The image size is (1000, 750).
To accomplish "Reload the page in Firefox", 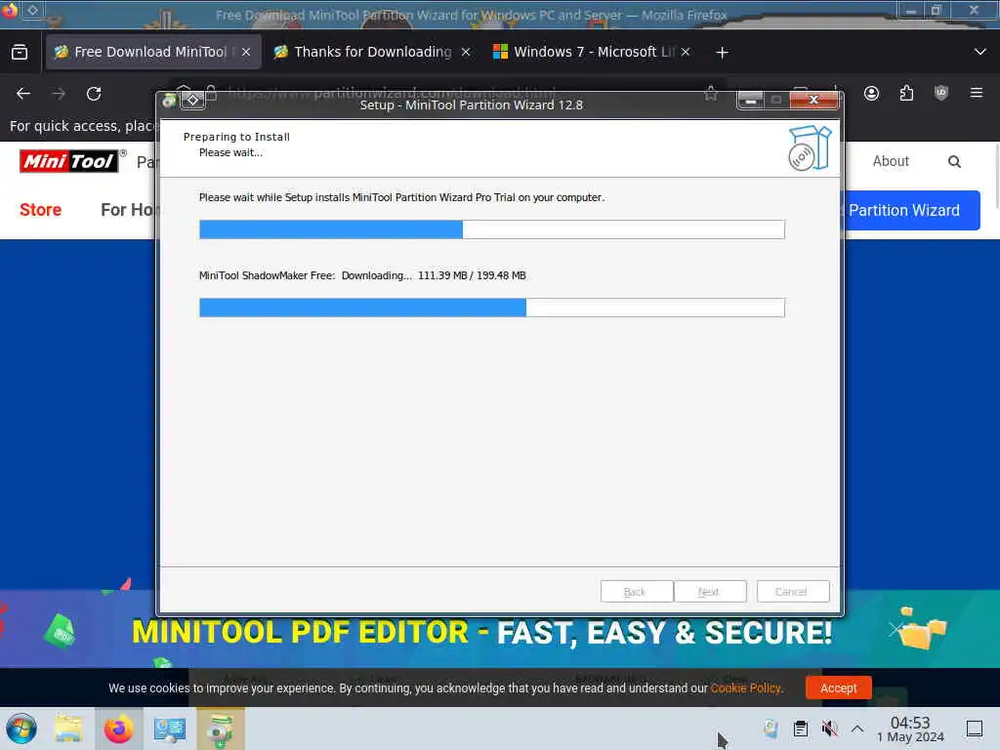I will click(x=94, y=94).
